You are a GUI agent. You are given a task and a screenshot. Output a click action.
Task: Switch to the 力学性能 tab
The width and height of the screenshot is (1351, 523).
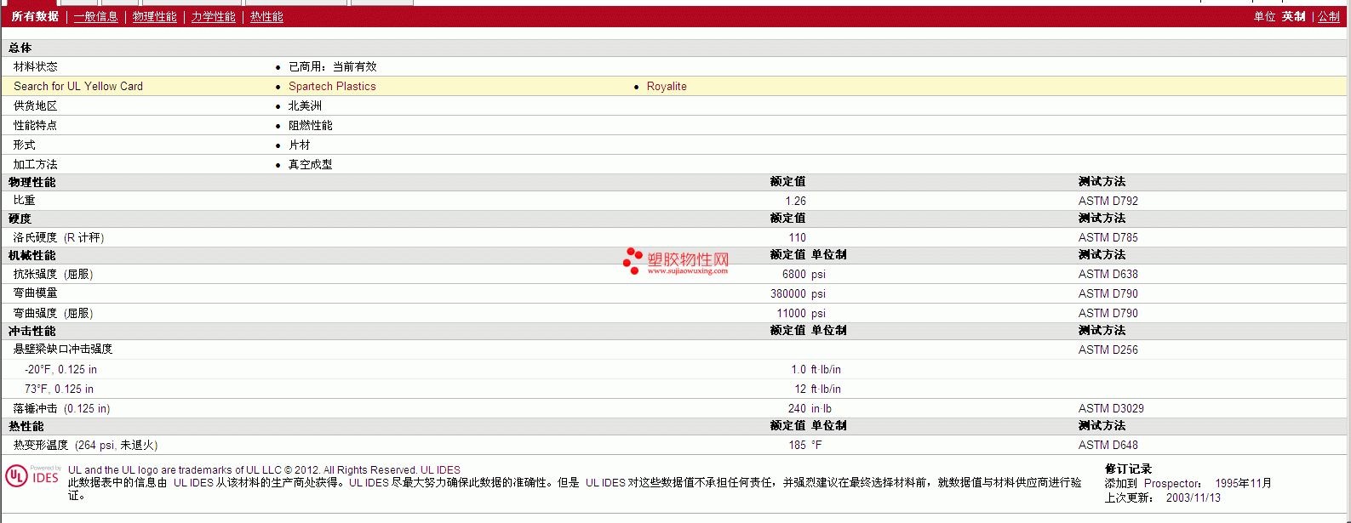point(214,17)
